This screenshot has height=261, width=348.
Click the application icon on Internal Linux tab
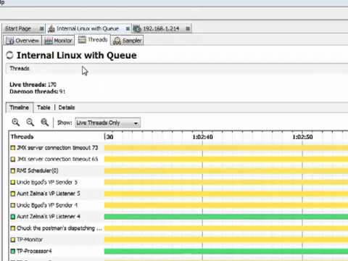click(x=51, y=29)
